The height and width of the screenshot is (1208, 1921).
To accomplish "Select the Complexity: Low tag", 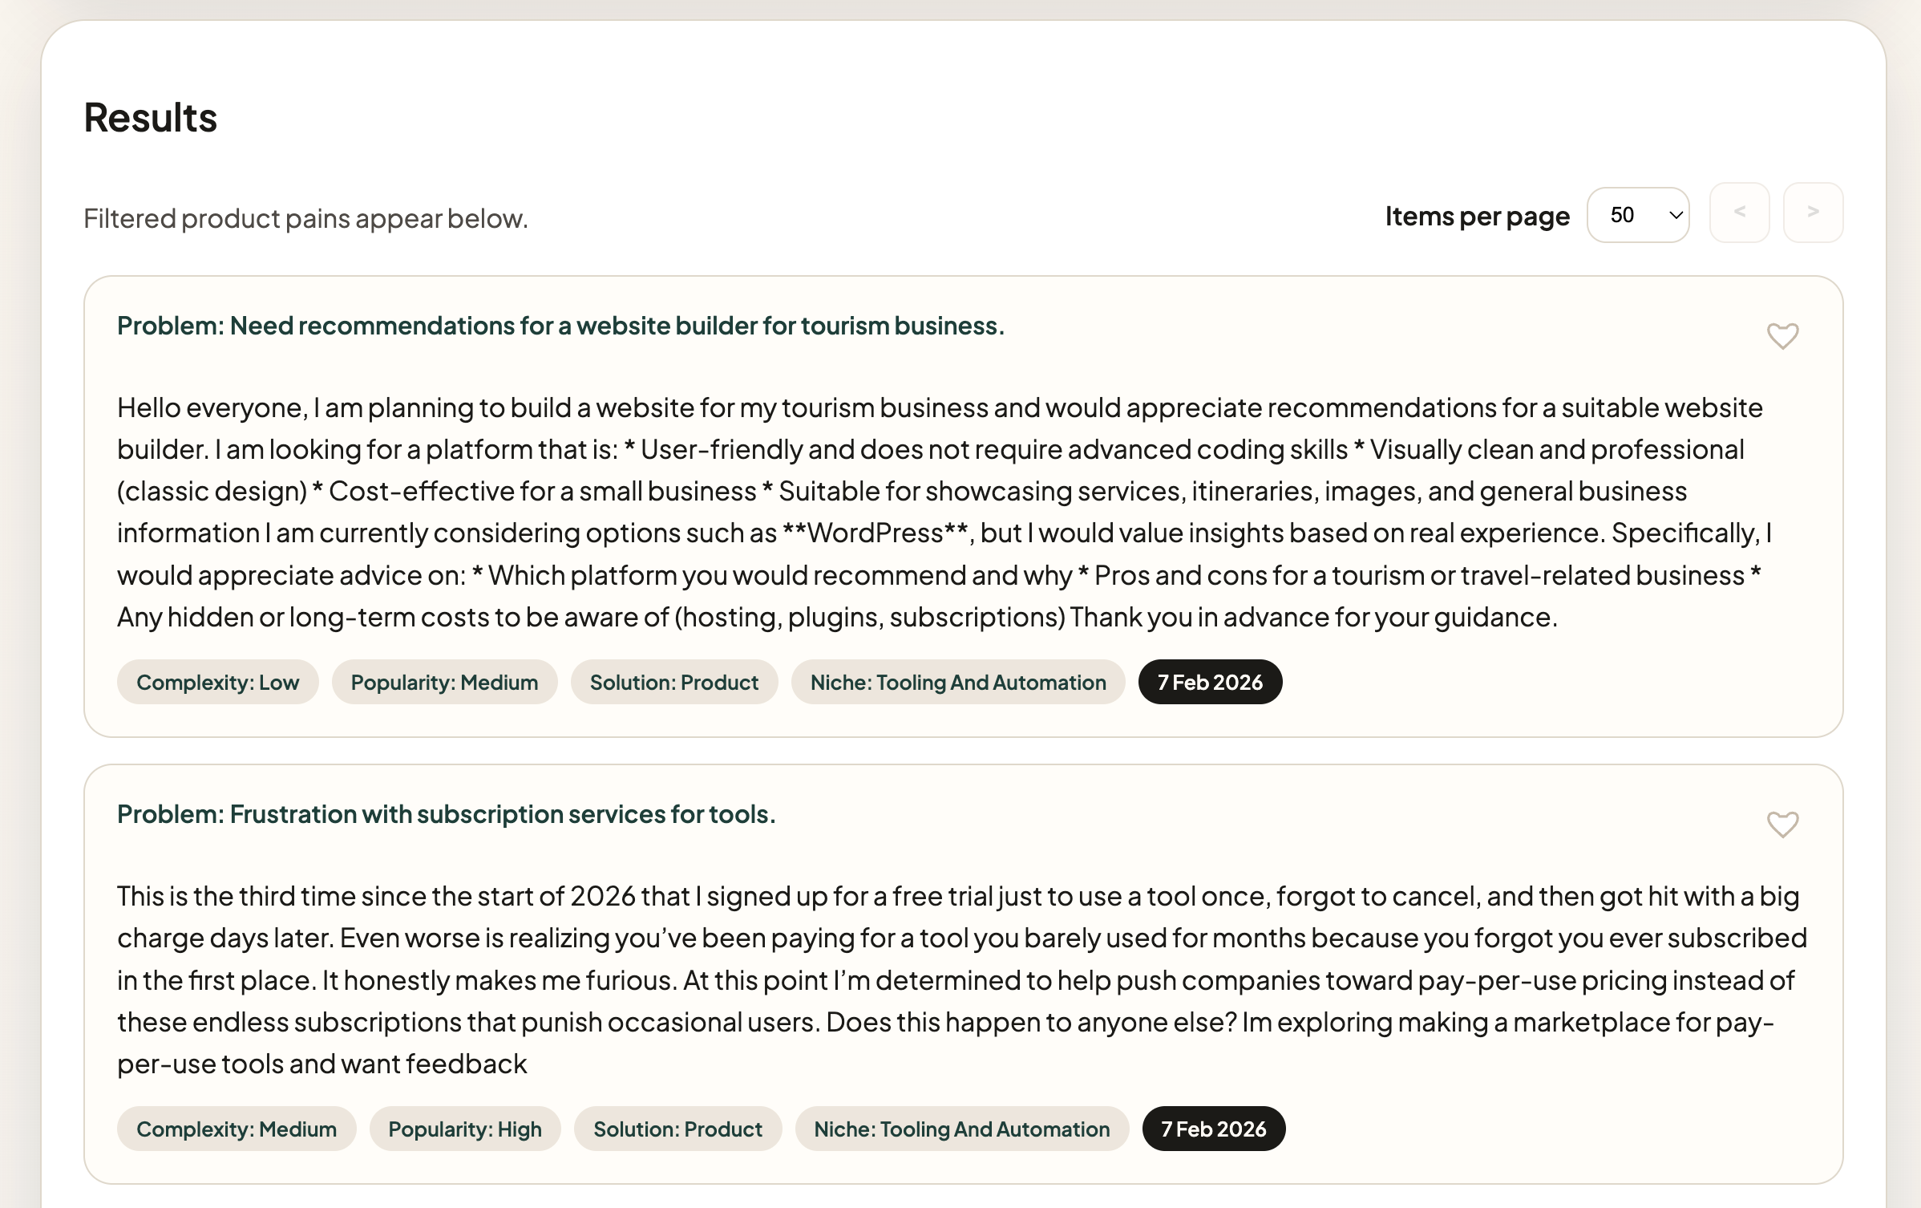I will 217,682.
